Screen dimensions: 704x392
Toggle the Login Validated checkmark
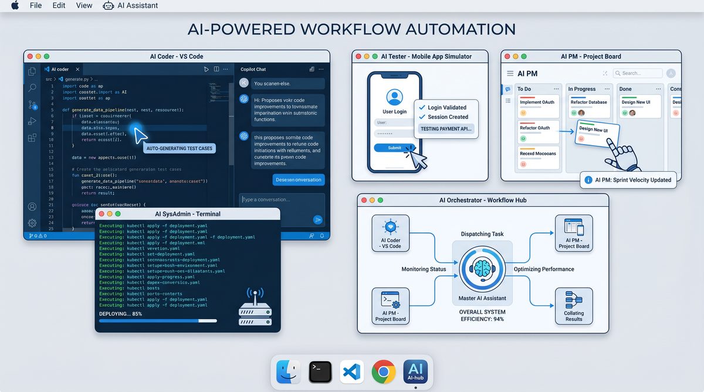click(421, 108)
